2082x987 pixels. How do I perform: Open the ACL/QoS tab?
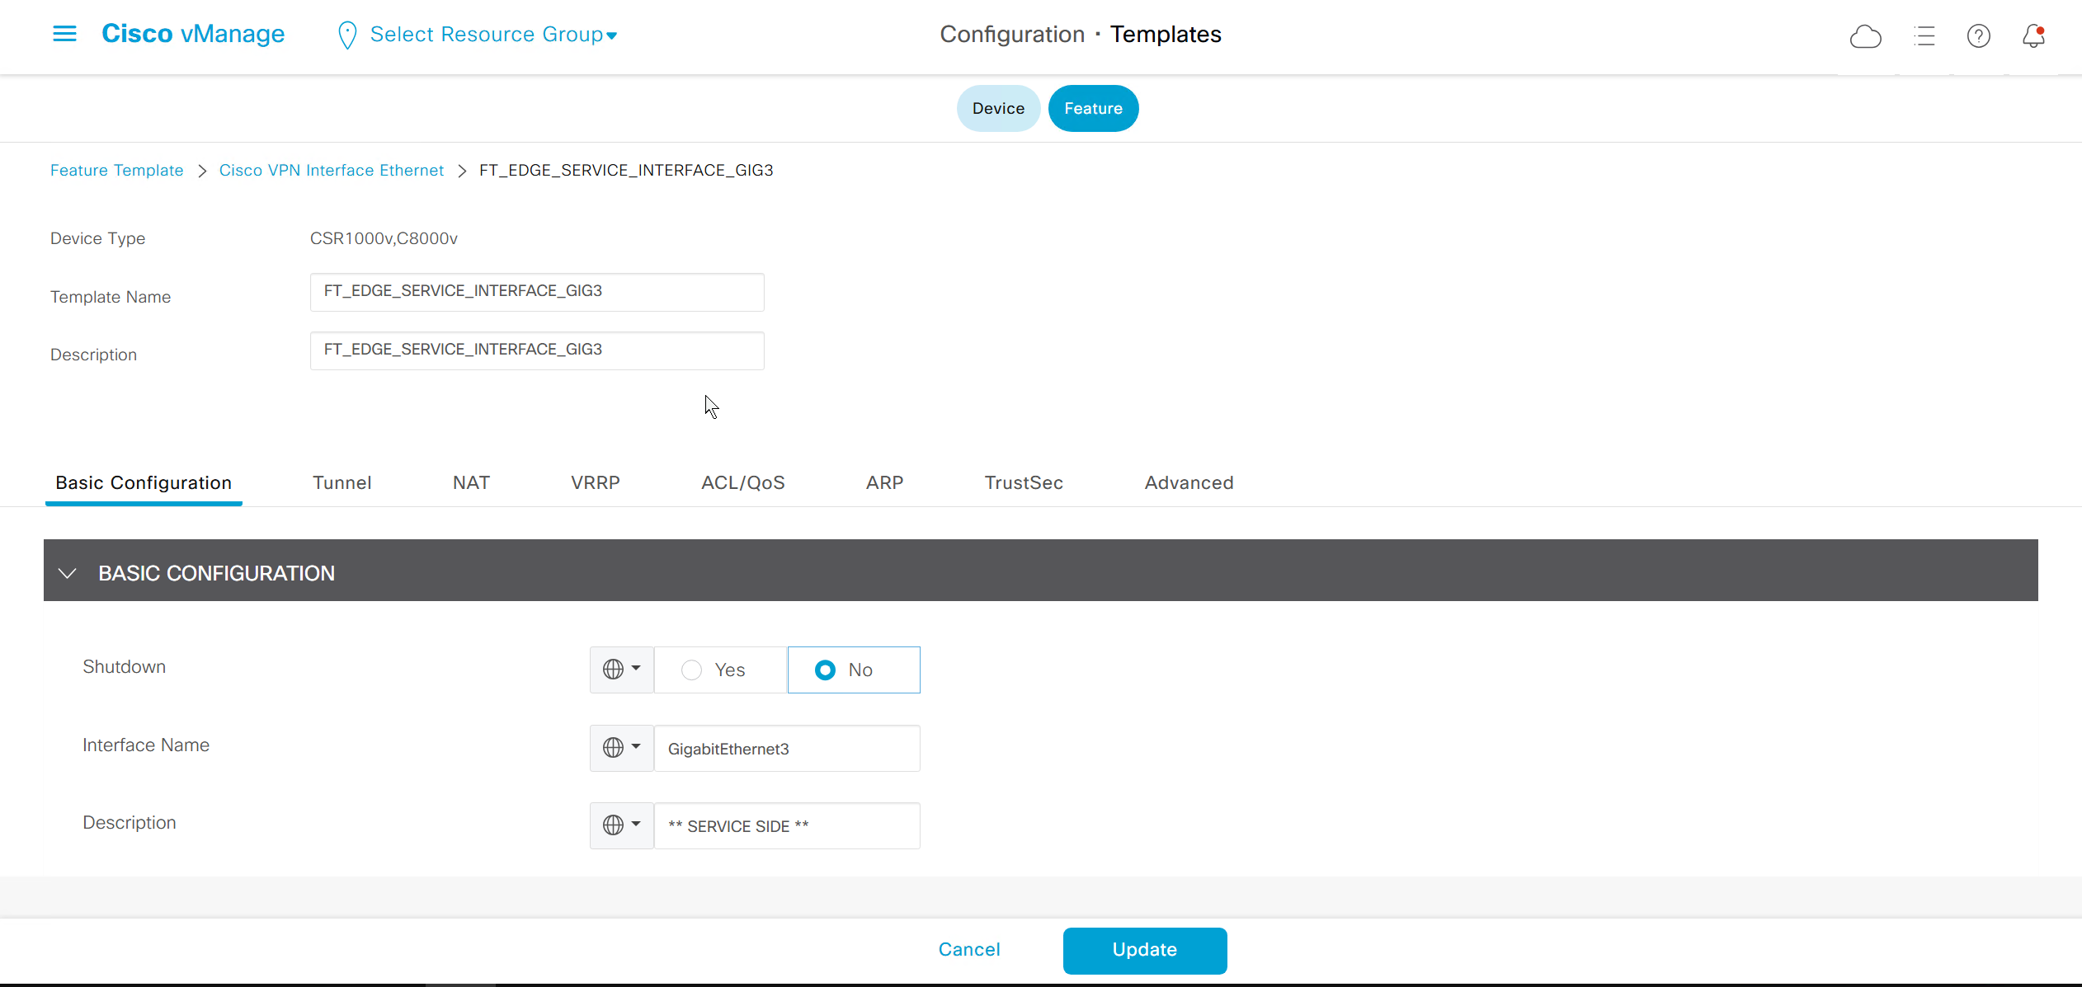click(x=742, y=482)
